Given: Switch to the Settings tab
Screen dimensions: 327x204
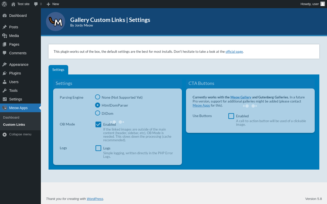Looking at the screenshot, I should (58, 70).
